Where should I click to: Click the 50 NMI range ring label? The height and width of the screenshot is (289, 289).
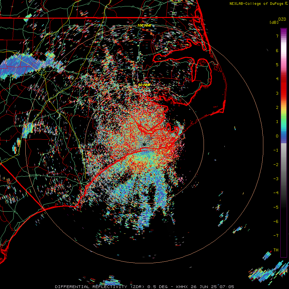point(144,85)
